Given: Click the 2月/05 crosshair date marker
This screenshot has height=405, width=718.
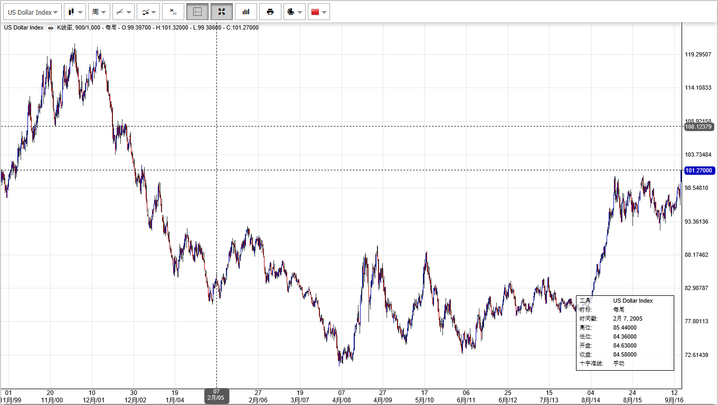Looking at the screenshot, I should (216, 396).
